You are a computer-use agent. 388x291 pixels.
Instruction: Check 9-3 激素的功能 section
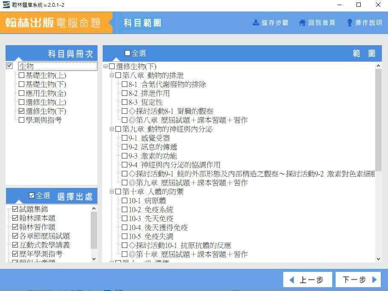pos(124,156)
